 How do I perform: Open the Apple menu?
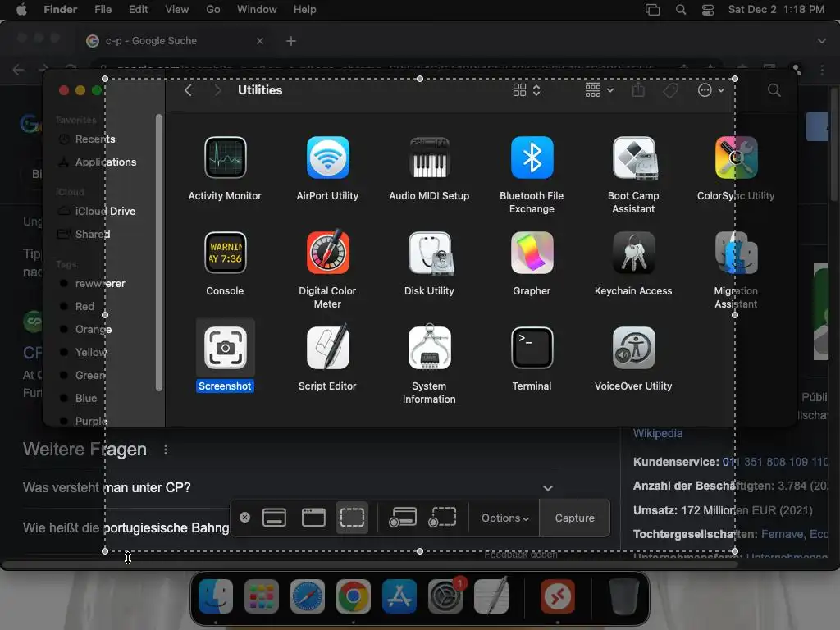(21, 10)
